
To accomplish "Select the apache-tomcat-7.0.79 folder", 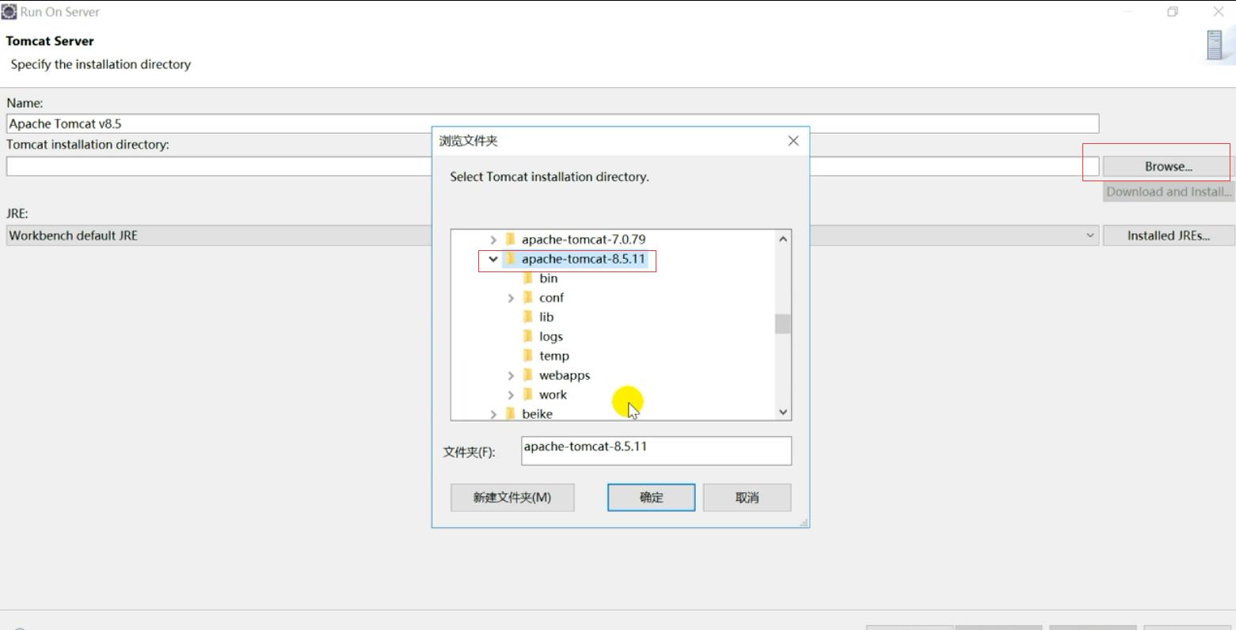I will [x=584, y=239].
